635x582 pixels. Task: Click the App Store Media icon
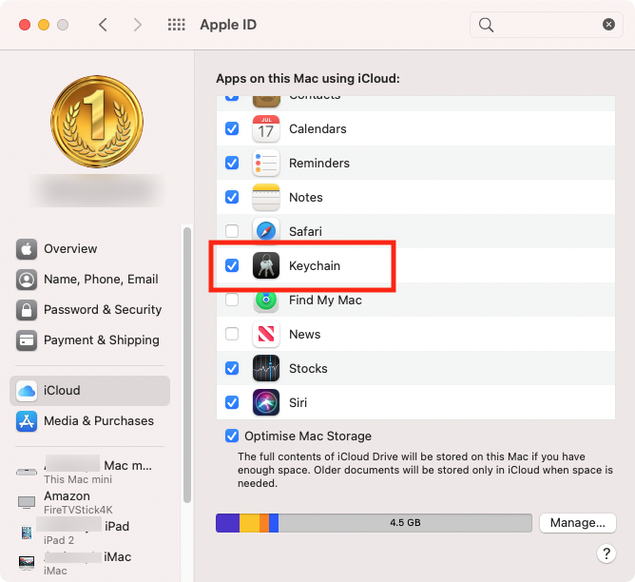[27, 420]
